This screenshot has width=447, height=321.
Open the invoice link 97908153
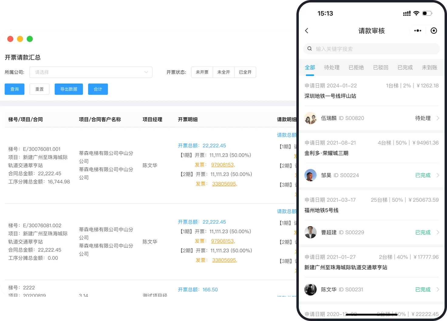(x=223, y=164)
